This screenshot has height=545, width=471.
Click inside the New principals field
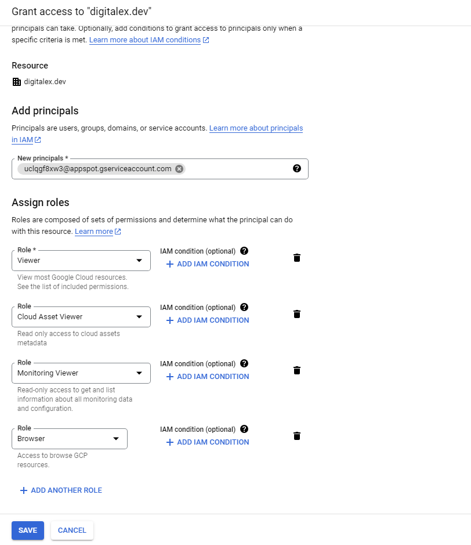[238, 169]
